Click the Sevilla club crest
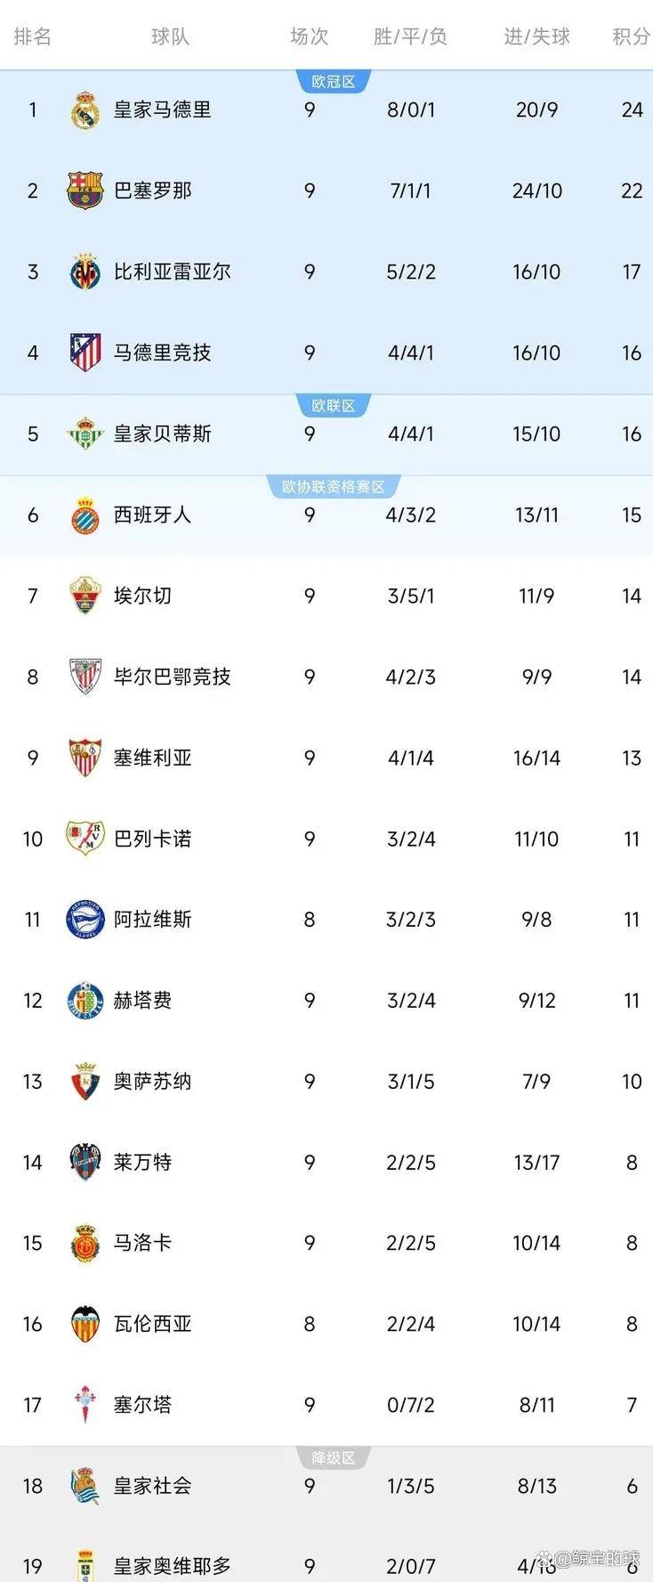 [85, 758]
